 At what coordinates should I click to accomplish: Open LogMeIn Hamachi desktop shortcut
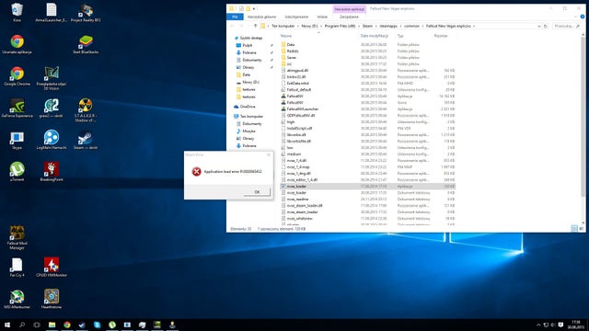click(x=52, y=140)
